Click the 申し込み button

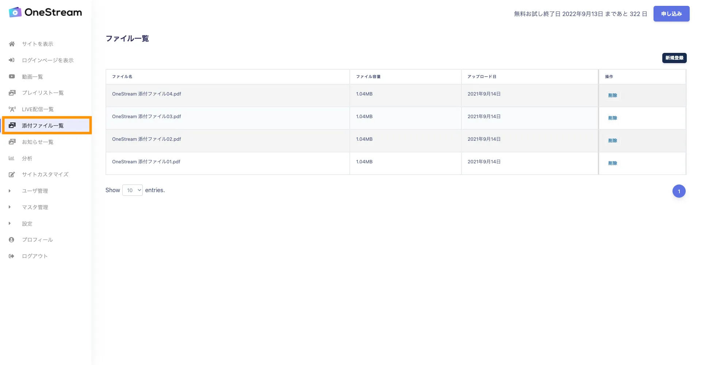[671, 14]
